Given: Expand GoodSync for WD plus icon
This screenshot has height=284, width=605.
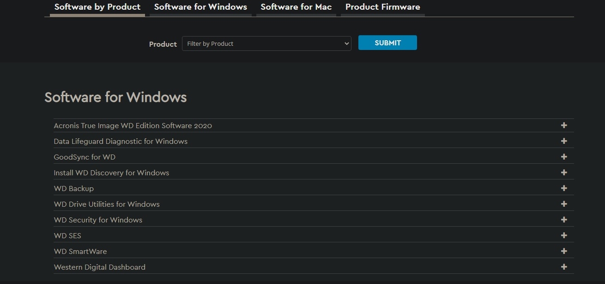Looking at the screenshot, I should (x=563, y=157).
